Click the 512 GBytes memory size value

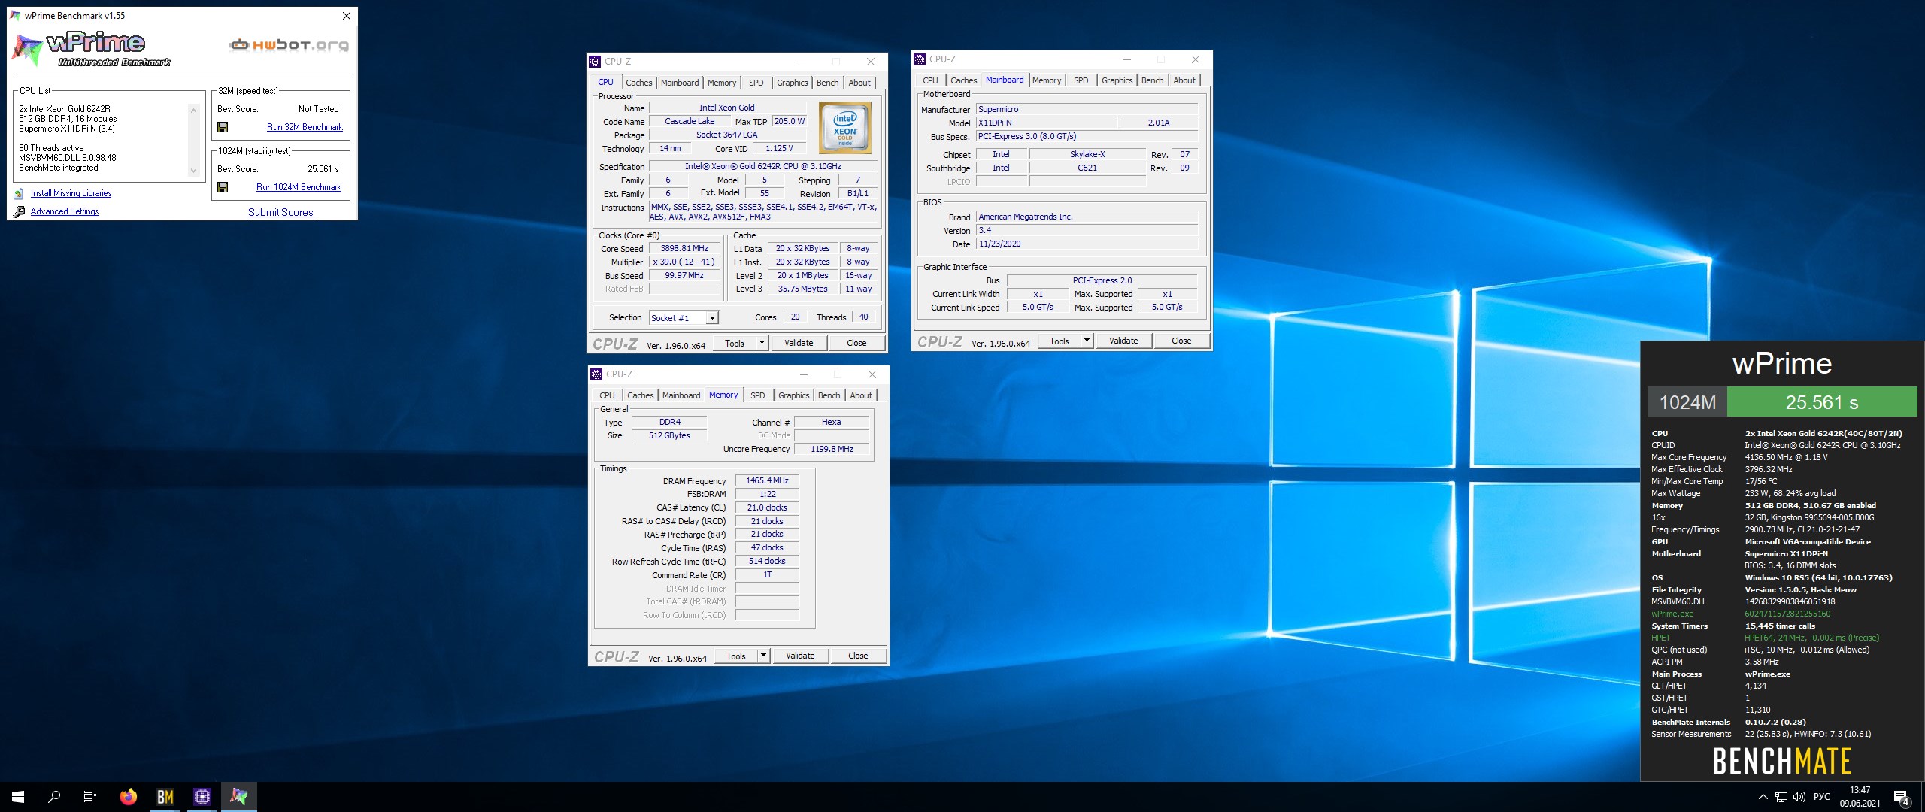click(668, 435)
